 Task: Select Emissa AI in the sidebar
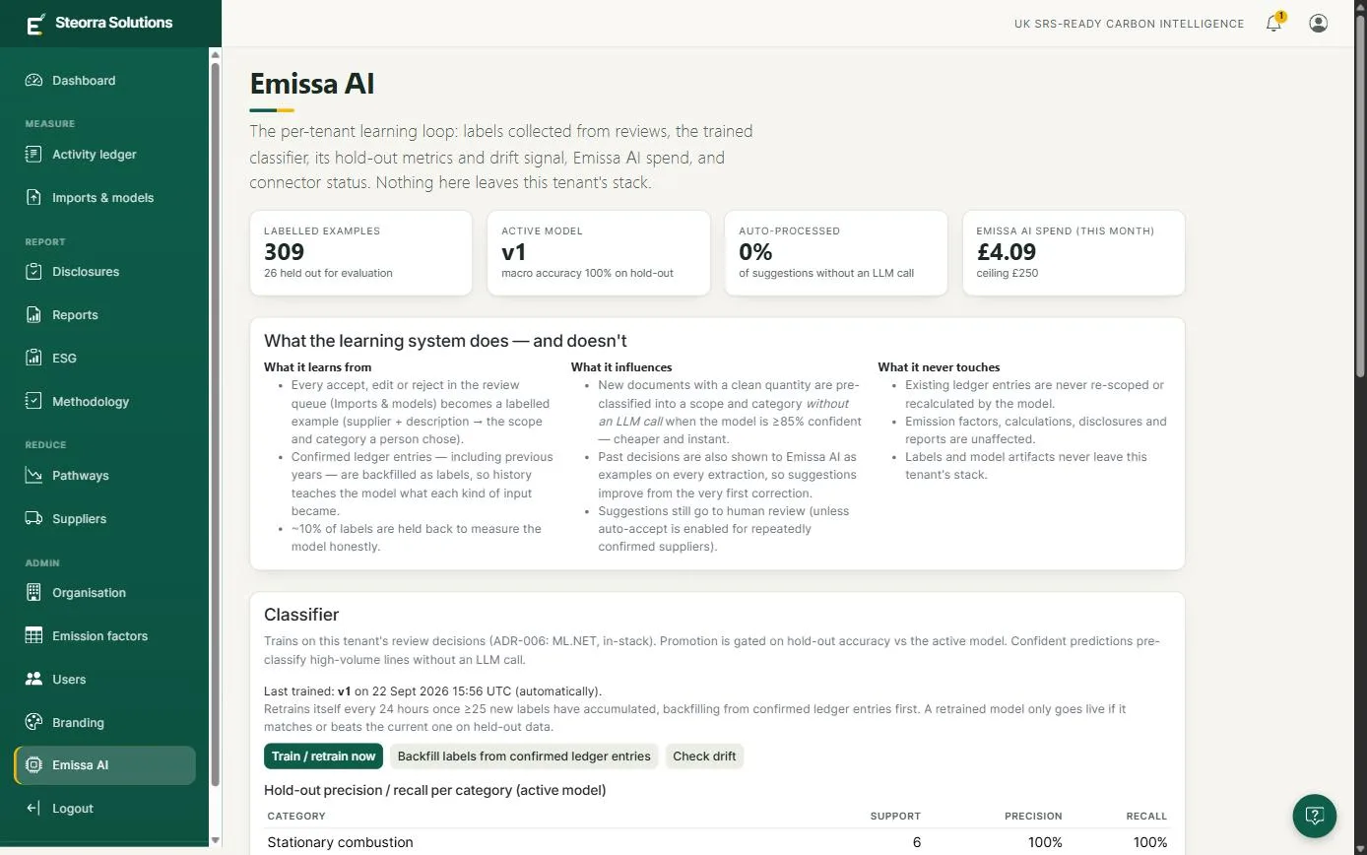pos(104,765)
